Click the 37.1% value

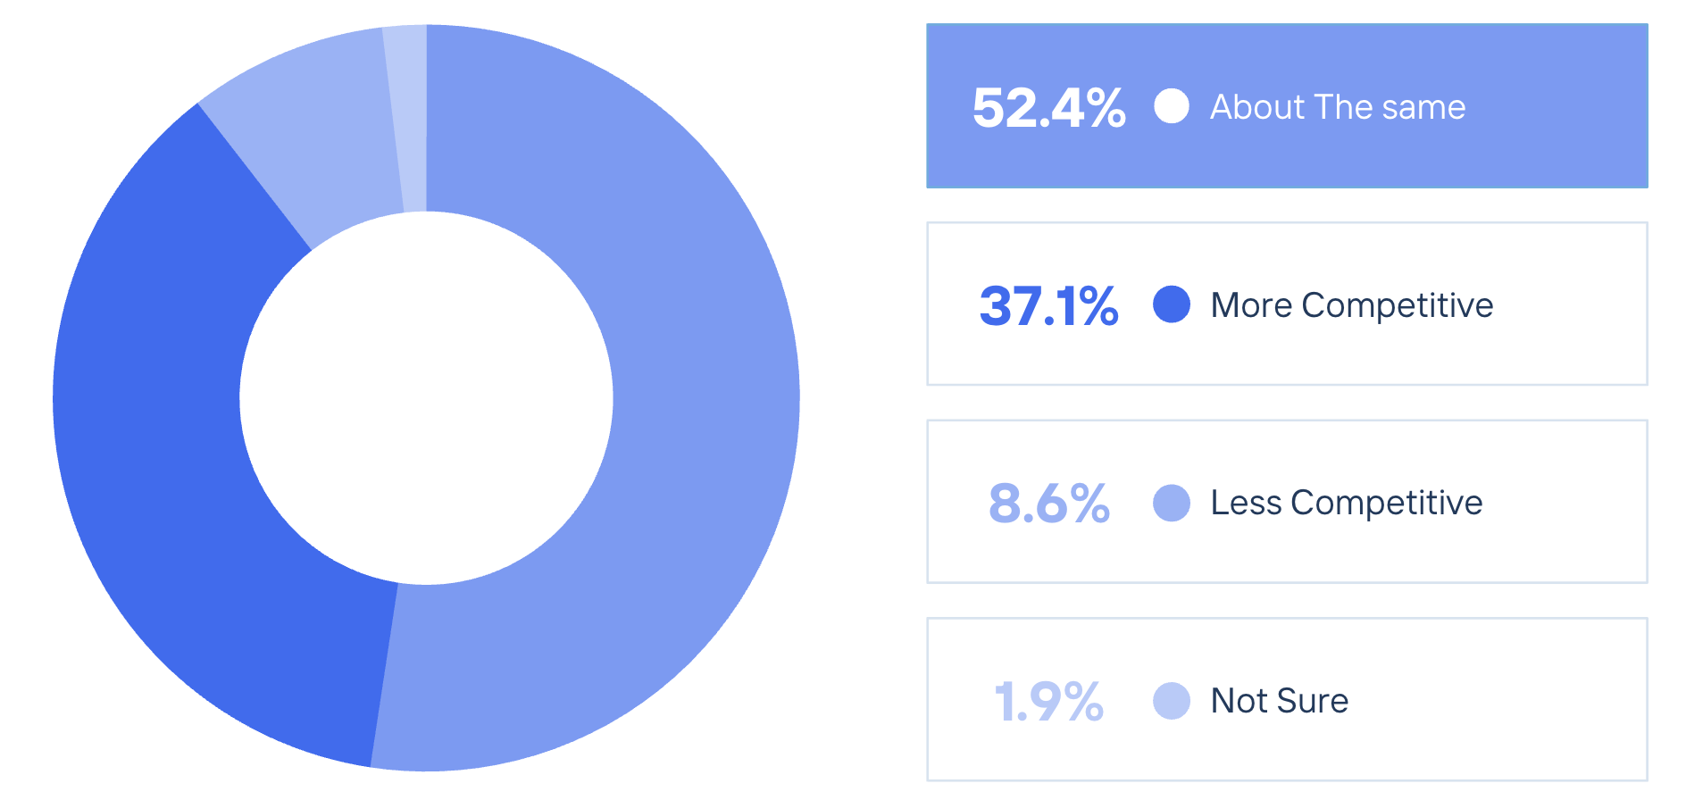click(x=1048, y=306)
